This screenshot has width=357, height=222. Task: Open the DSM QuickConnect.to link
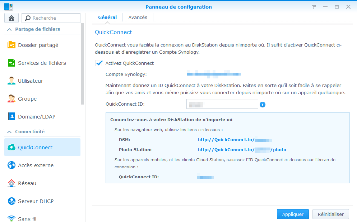[235, 140]
